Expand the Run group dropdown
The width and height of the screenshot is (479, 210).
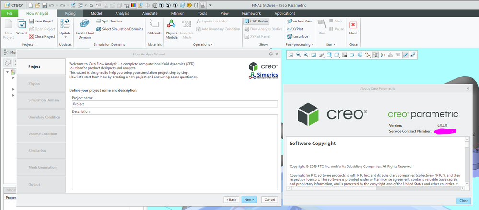point(330,44)
